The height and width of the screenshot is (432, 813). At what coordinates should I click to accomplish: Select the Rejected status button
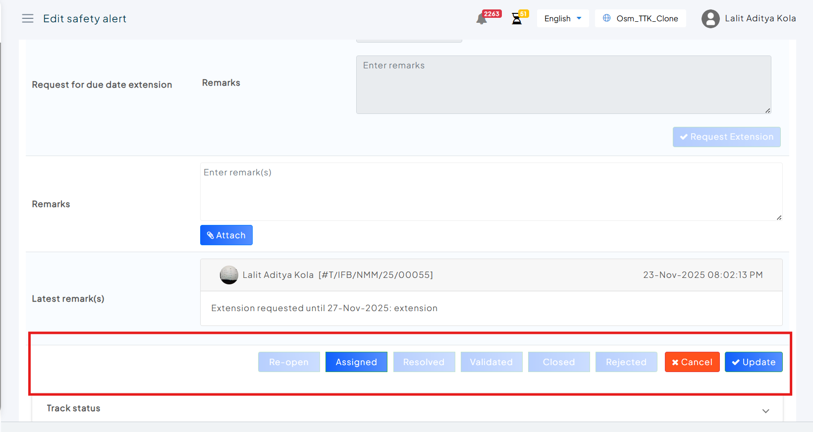coord(626,362)
